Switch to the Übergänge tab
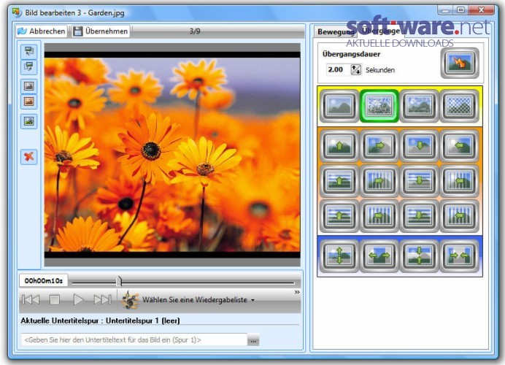This screenshot has width=505, height=365. click(381, 31)
